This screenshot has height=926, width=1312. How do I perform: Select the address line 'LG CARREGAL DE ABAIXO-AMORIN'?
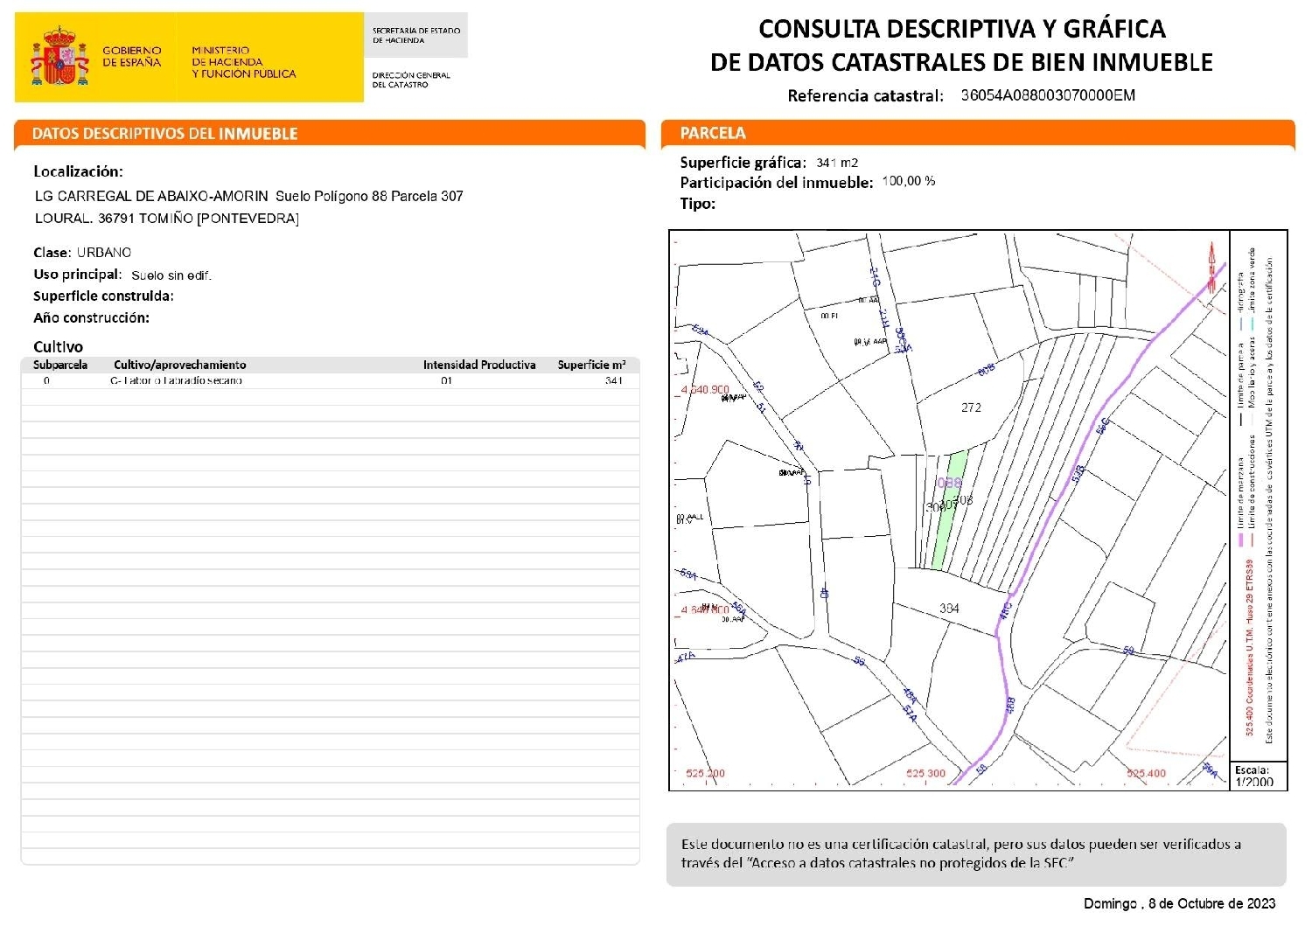151,196
